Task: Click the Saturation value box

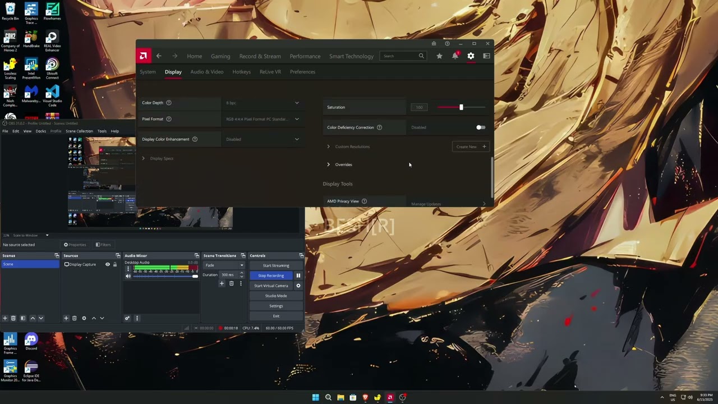Action: (x=419, y=107)
